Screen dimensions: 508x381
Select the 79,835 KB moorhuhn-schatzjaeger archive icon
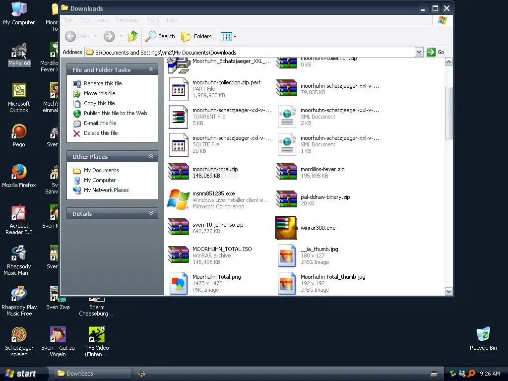point(287,88)
